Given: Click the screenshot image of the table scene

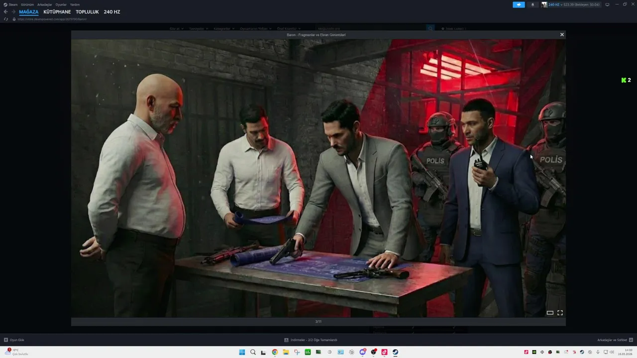Looking at the screenshot, I should click(318, 178).
